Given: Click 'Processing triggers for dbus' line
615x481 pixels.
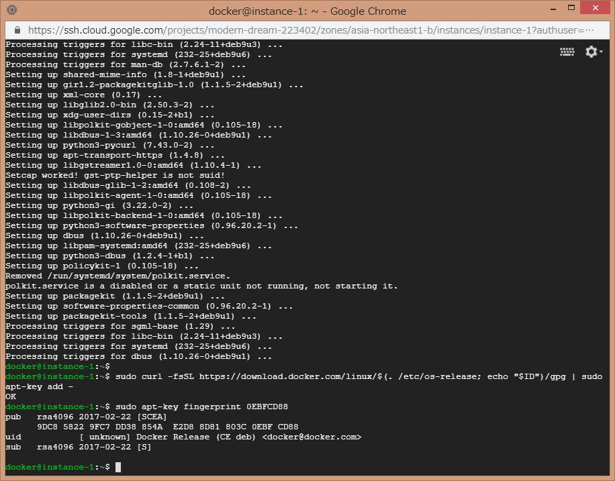Looking at the screenshot, I should coord(138,356).
